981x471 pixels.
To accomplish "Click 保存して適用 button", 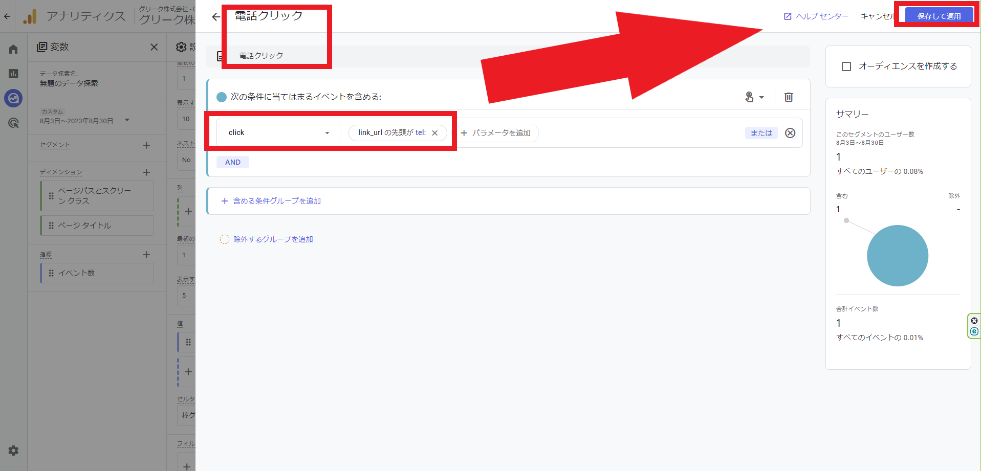I will click(x=939, y=16).
